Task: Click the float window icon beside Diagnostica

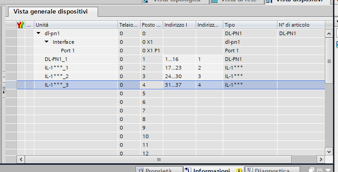Action: [312, 170]
